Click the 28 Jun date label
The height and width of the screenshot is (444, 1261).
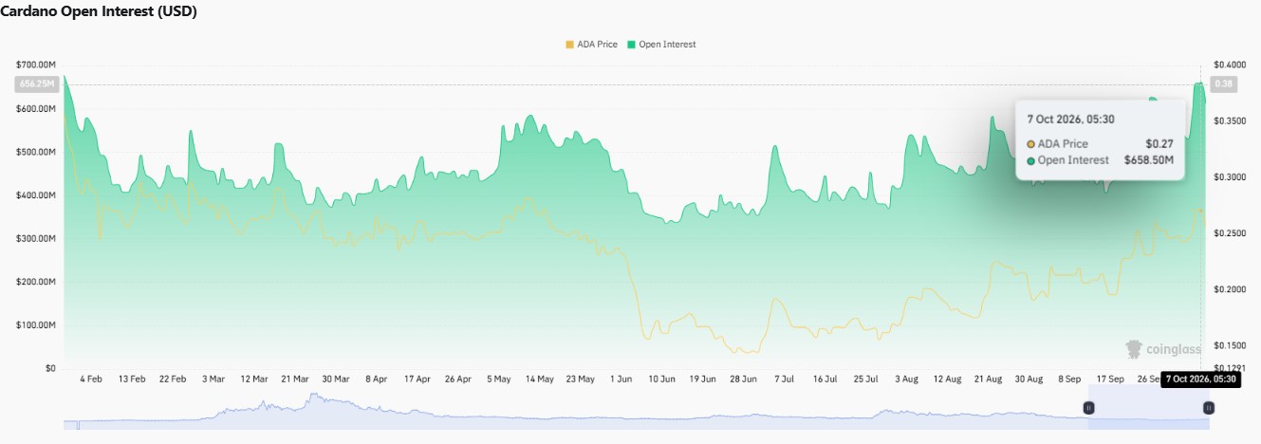[x=744, y=379]
